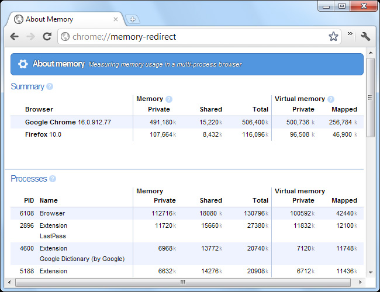Click Chrome total memory value 506,400k
Screen dimensions: 380x292
point(255,122)
